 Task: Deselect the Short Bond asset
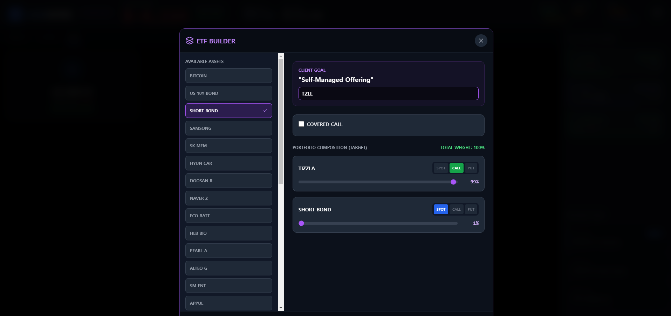click(224, 111)
